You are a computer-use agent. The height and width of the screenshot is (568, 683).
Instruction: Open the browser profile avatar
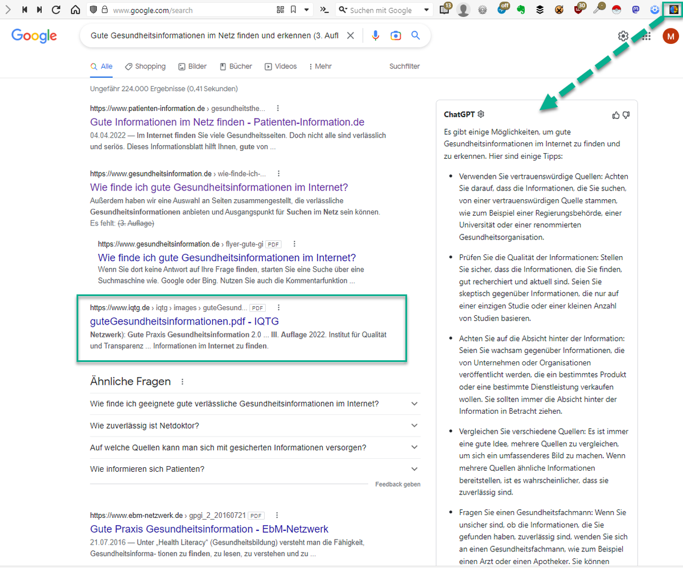pyautogui.click(x=464, y=10)
